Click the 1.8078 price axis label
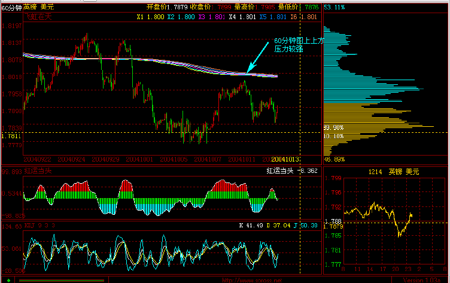Image resolution: width=450 pixels, height=283 pixels. coord(12,60)
